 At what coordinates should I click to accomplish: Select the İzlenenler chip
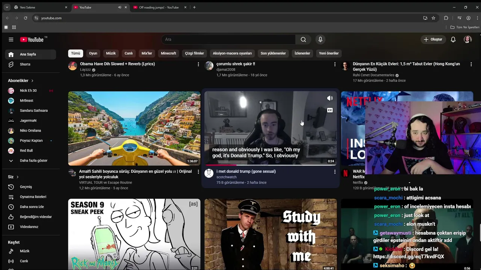click(x=302, y=53)
